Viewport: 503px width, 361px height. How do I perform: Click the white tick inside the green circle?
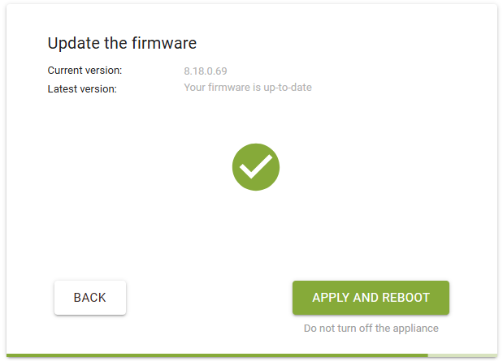point(256,167)
